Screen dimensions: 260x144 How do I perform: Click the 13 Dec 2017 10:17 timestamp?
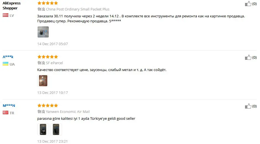point(53,93)
